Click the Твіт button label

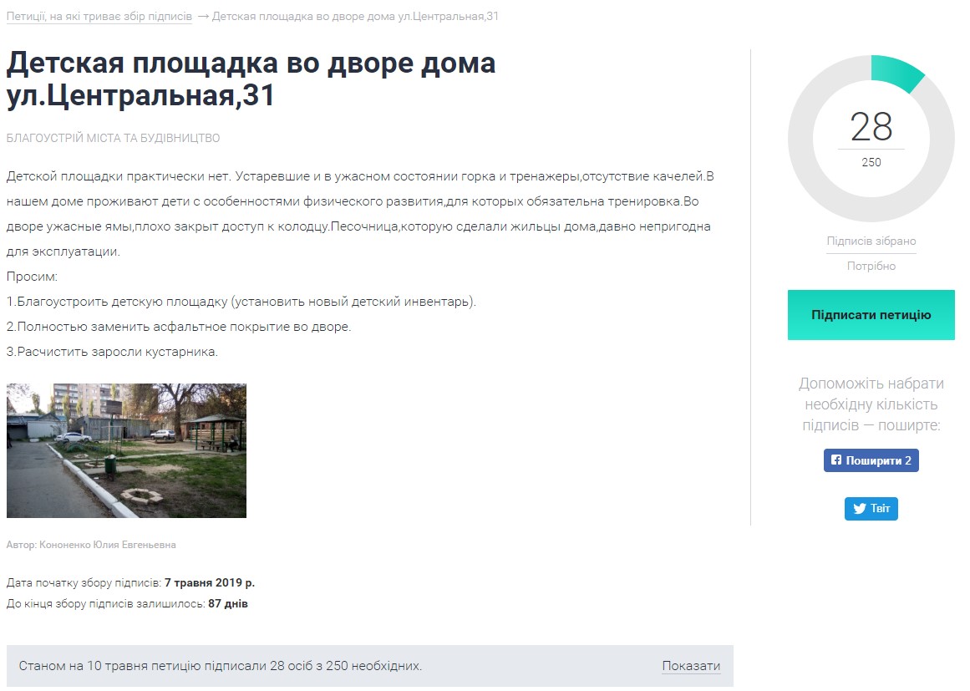(880, 509)
